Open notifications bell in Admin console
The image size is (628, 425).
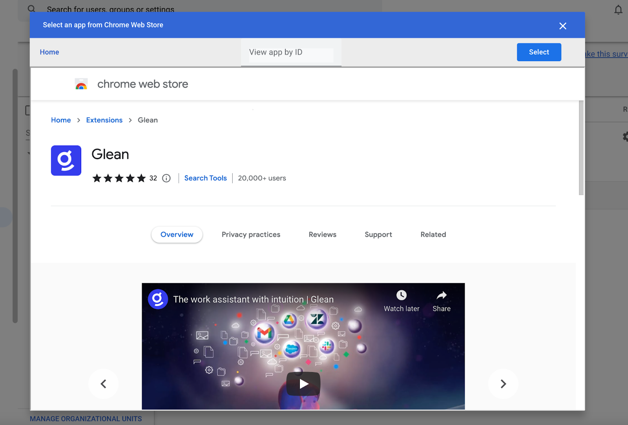point(618,9)
